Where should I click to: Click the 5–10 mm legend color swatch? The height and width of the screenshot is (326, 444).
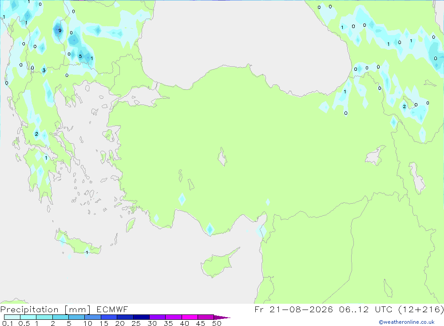pyautogui.click(x=76, y=317)
